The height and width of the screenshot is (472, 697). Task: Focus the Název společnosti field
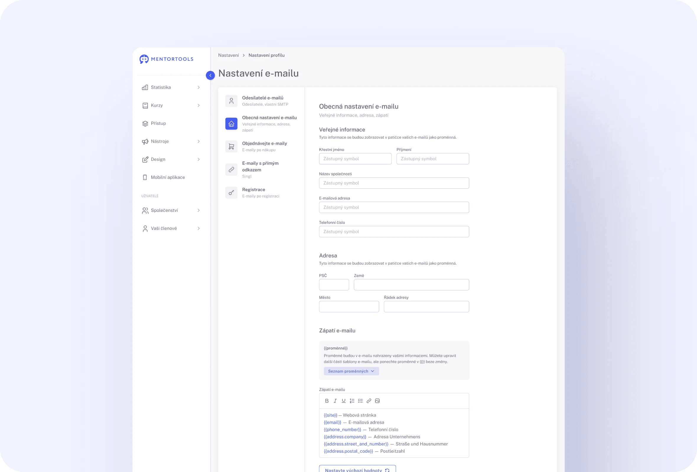point(394,183)
